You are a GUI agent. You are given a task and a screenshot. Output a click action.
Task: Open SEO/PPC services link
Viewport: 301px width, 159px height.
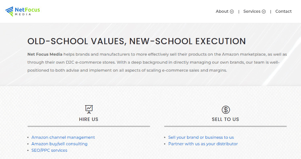pos(49,150)
